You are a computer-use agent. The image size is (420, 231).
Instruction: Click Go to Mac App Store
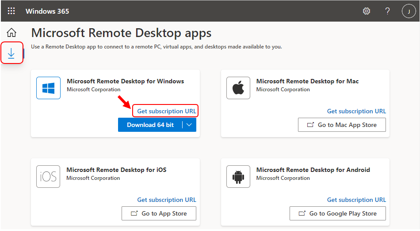coord(342,125)
